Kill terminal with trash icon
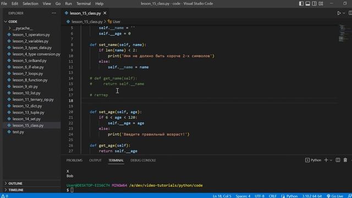 (345, 160)
